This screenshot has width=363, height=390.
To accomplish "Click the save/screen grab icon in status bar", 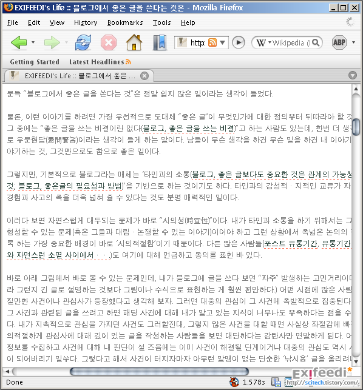I will click(x=276, y=382).
